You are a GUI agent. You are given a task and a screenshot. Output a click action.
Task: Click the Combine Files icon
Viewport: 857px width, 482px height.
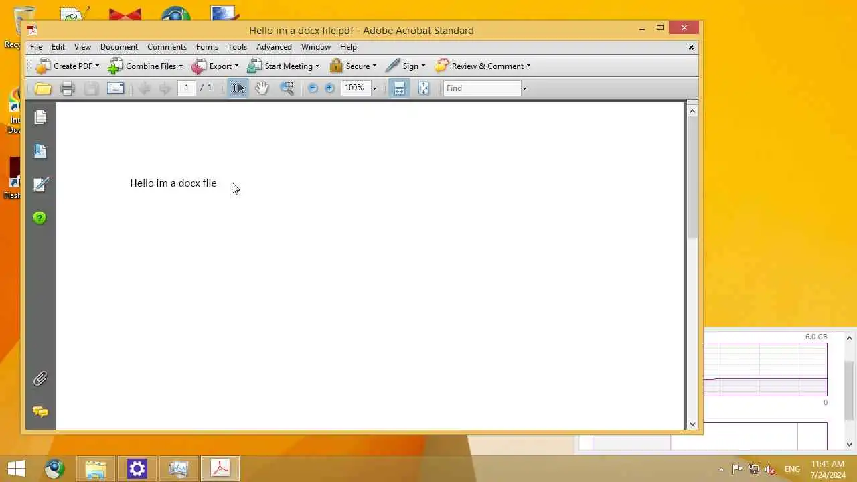tap(115, 66)
